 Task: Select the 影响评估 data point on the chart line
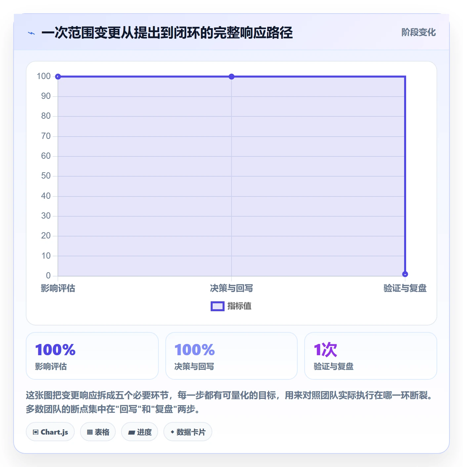[58, 77]
